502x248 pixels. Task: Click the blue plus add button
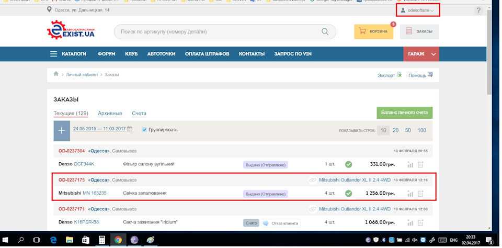[x=61, y=130]
